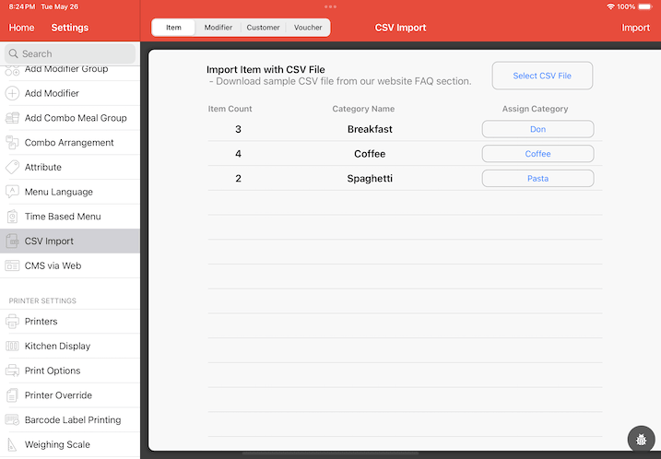
Task: Click the Weighing Scale icon
Action: [x=12, y=444]
